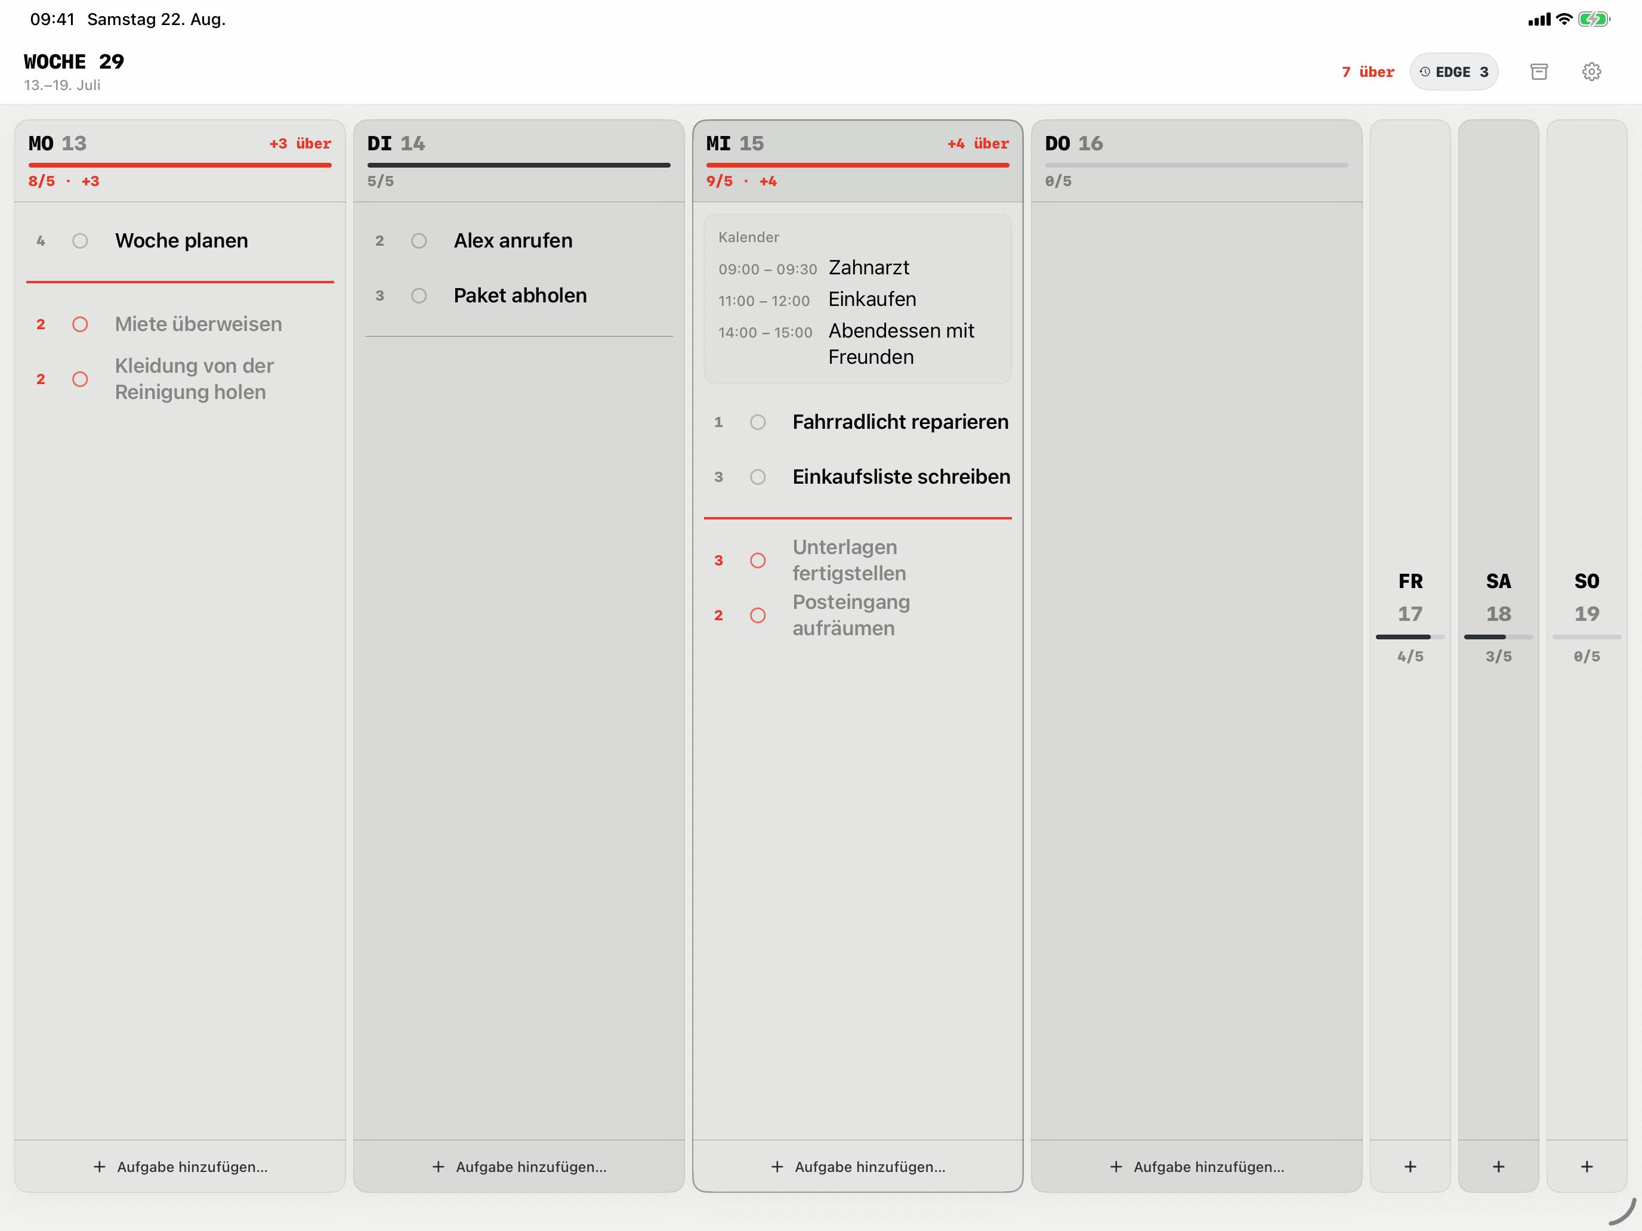Tap plus icon under FR 17
Screen dimensions: 1642x1231
[x=1410, y=1167]
